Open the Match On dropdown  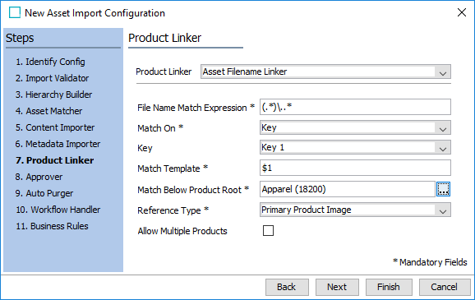tap(355, 127)
